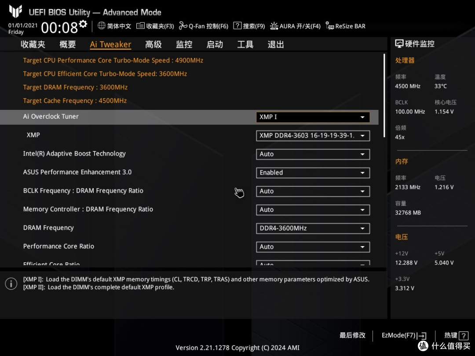Click the 00:08 clock display
Image resolution: width=475 pixels, height=356 pixels.
[x=59, y=28]
